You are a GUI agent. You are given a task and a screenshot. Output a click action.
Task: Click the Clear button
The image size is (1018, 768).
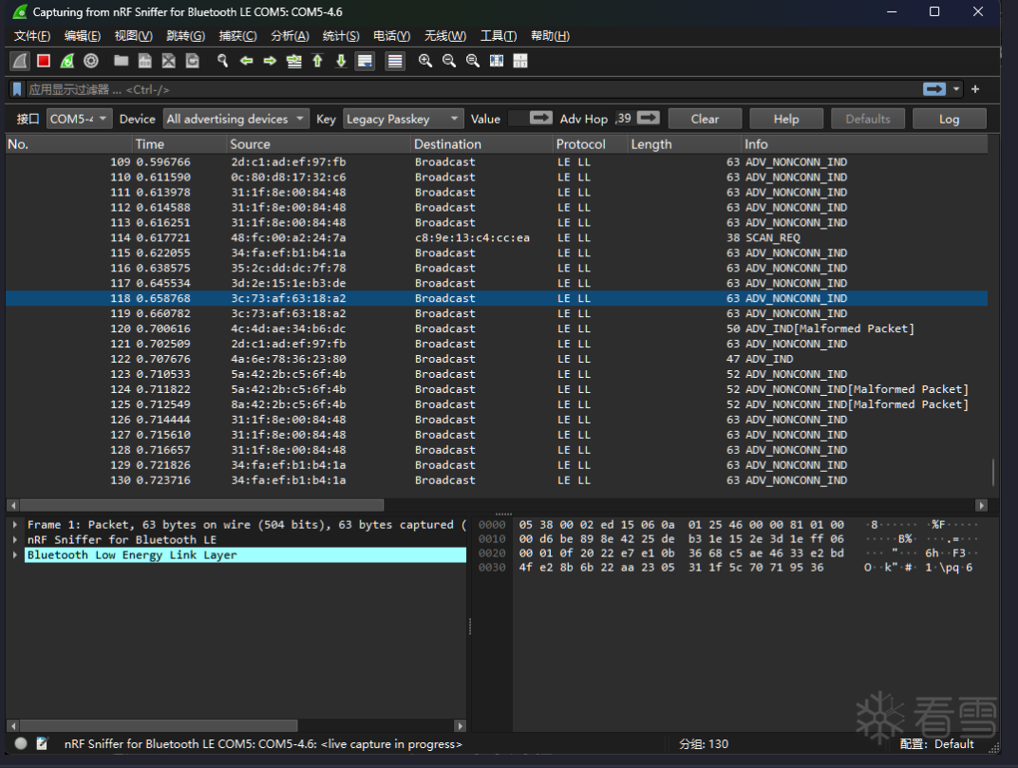tap(705, 119)
